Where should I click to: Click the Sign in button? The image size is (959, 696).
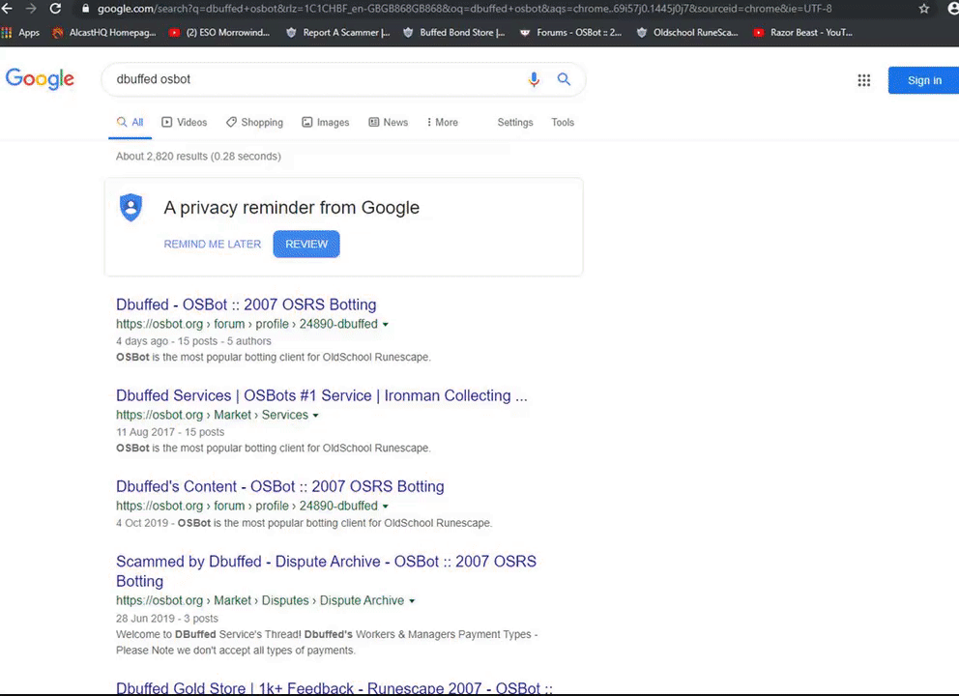(x=923, y=80)
